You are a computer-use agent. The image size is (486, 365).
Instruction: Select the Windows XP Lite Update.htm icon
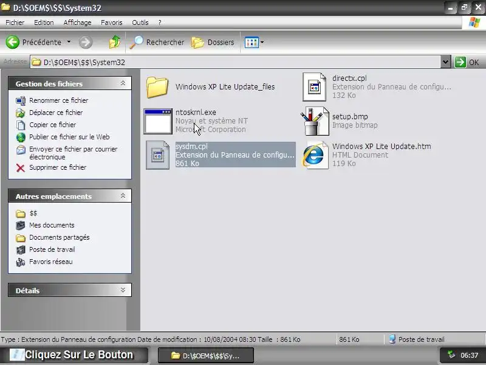pyautogui.click(x=315, y=155)
